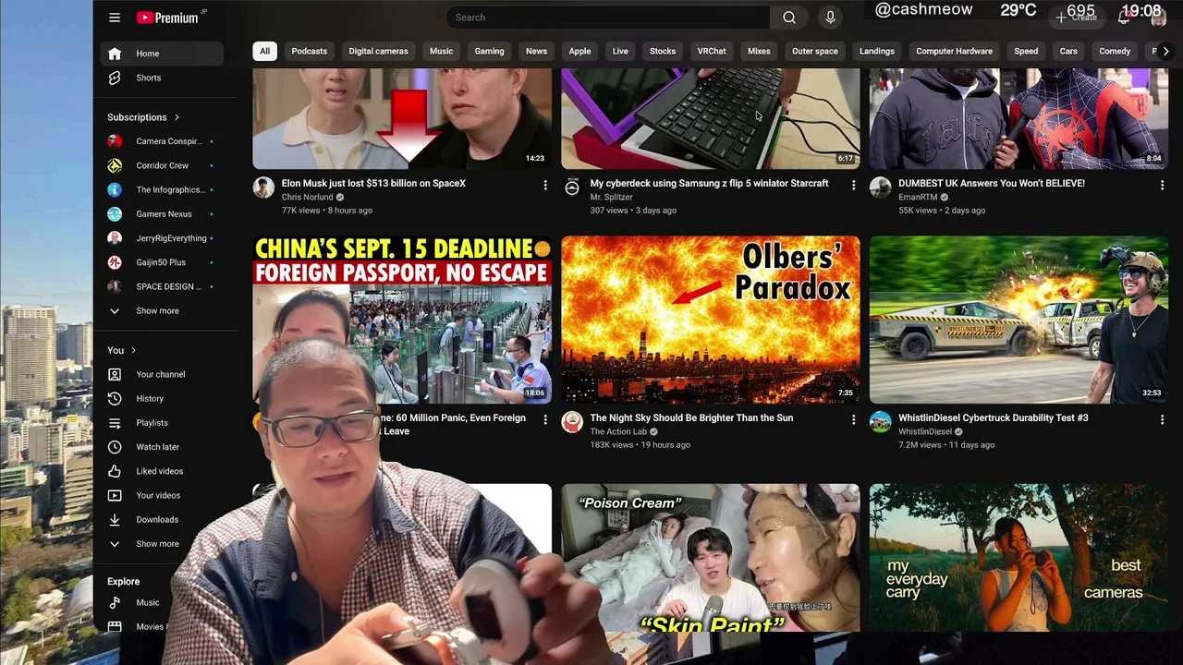Select the VRChat filter chip
The width and height of the screenshot is (1183, 665).
pos(712,51)
